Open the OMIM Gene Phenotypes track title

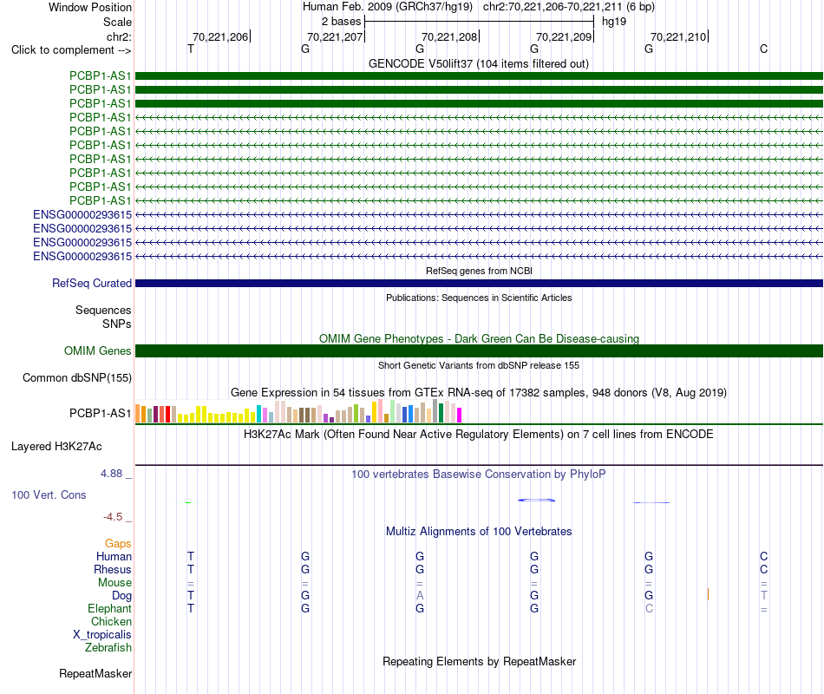click(x=479, y=338)
